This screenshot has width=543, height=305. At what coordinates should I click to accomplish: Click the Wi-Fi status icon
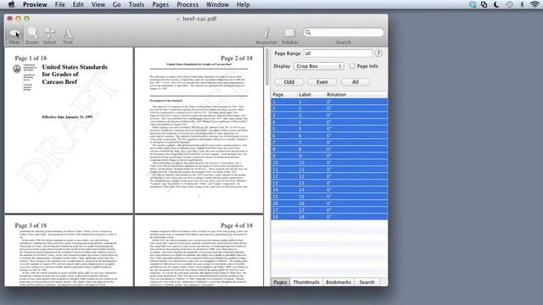(535, 4)
